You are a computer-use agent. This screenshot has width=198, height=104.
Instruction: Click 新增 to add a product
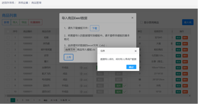click(7, 22)
